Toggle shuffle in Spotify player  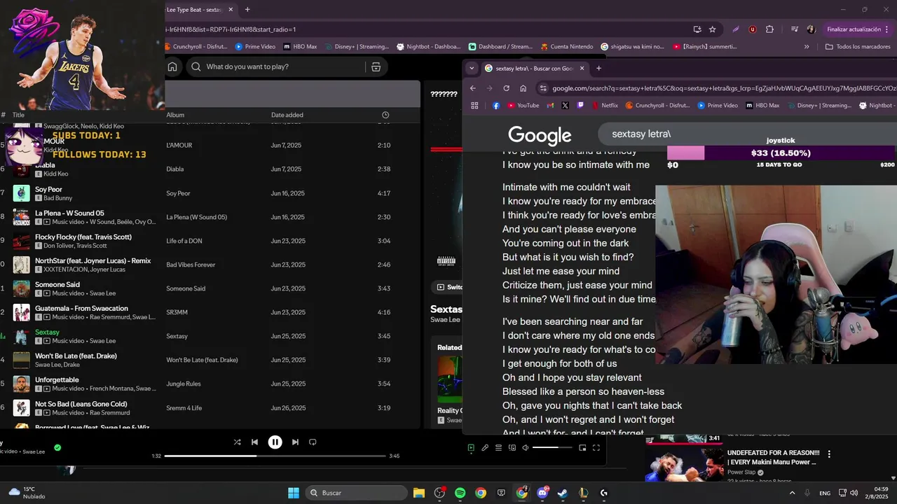[237, 442]
